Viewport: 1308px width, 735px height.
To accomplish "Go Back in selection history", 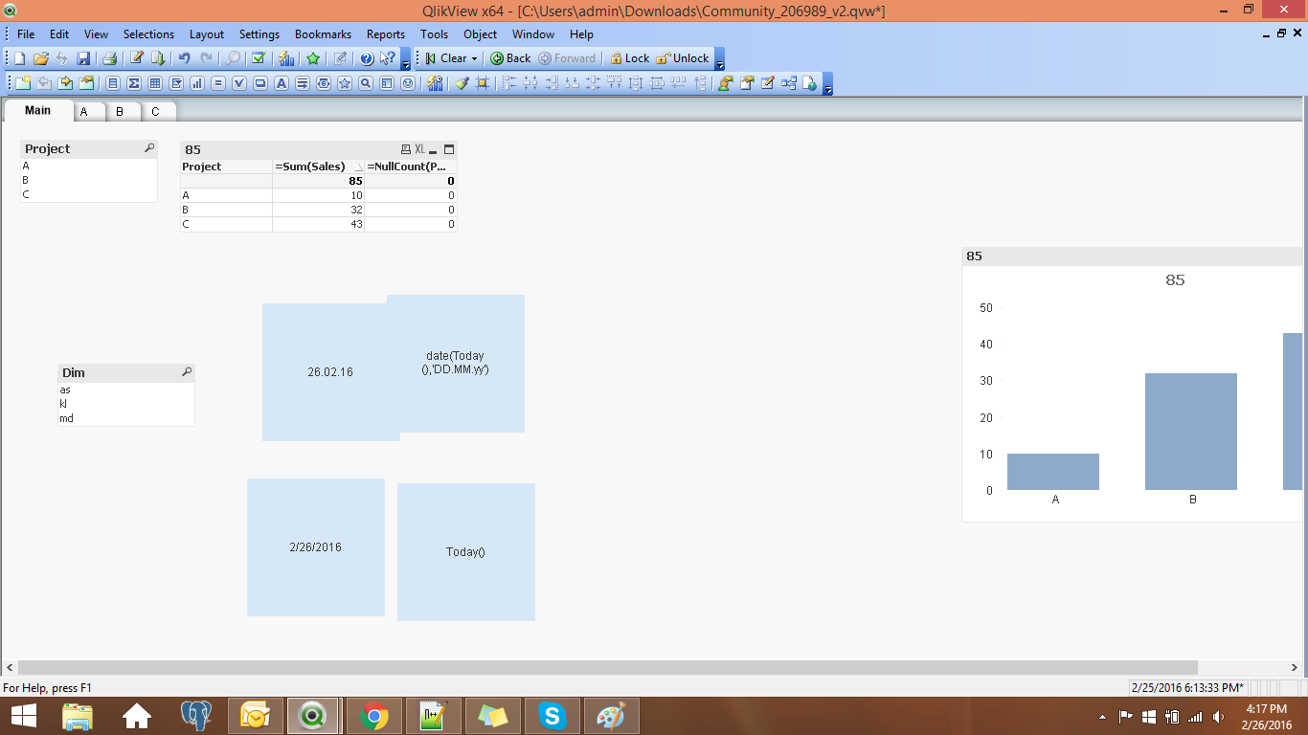I will [x=510, y=58].
